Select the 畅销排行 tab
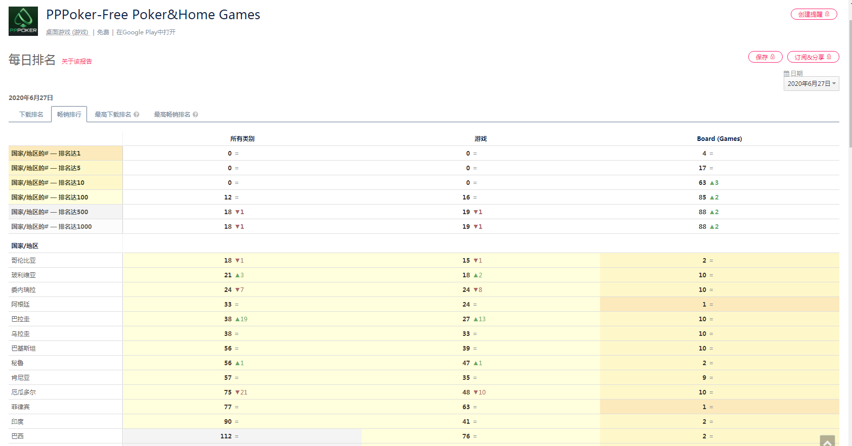Viewport: 852px width, 446px height. point(69,115)
